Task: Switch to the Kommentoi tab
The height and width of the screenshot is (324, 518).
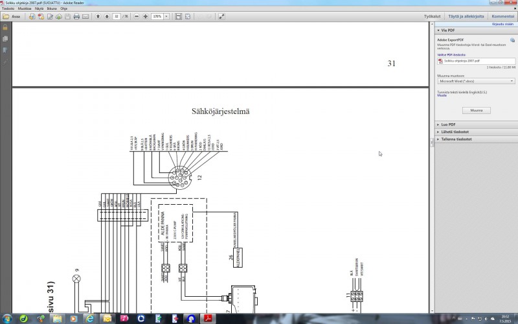Action: coord(502,16)
